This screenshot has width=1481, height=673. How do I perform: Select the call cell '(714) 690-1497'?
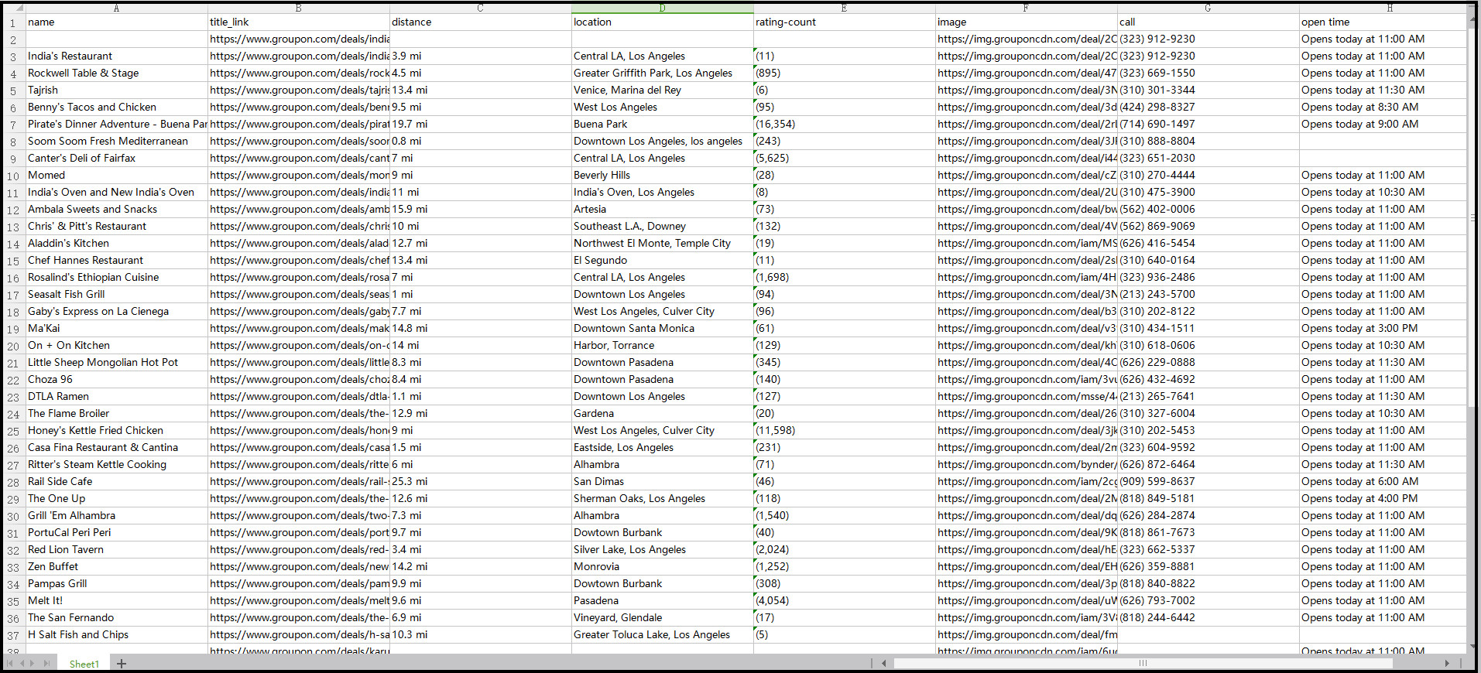[1208, 125]
